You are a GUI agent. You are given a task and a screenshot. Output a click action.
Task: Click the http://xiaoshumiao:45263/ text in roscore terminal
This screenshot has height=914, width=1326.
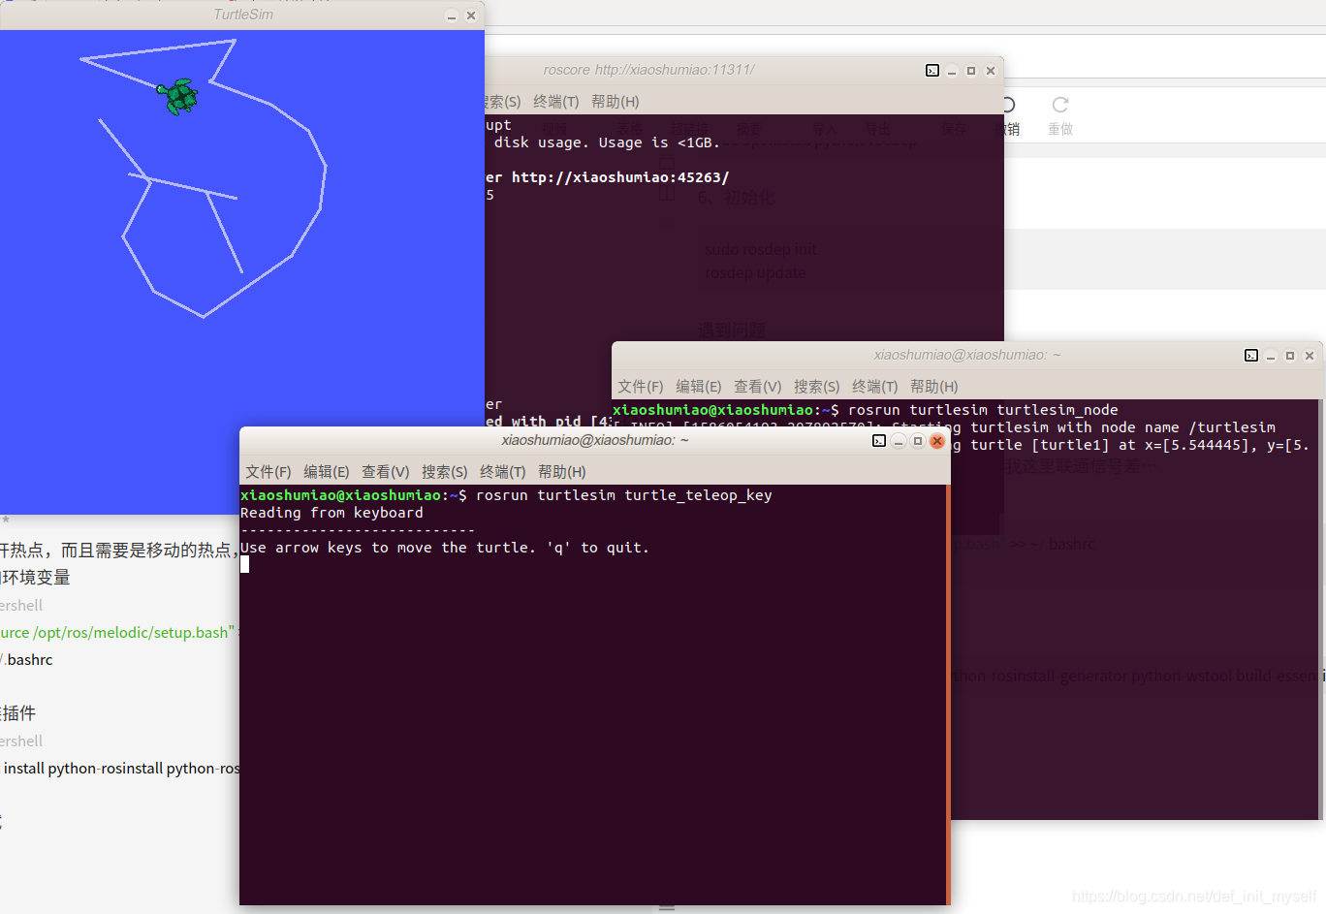pos(620,177)
